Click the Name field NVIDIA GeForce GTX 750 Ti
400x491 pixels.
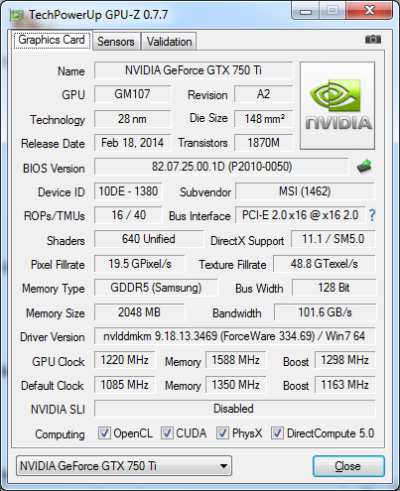(194, 70)
